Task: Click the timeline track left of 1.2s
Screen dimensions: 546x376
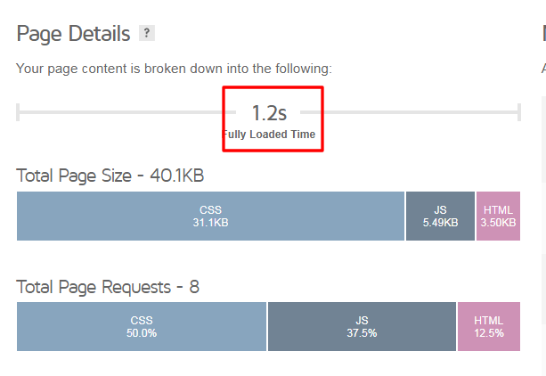Action: pos(121,112)
